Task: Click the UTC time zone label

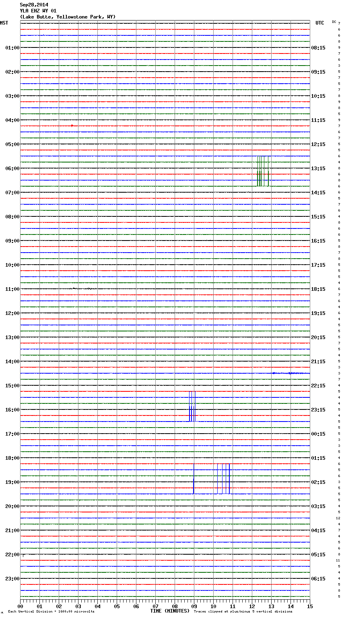Action: click(x=320, y=23)
